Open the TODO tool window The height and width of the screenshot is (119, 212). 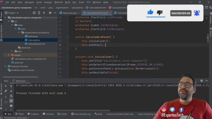[x=20, y=114]
